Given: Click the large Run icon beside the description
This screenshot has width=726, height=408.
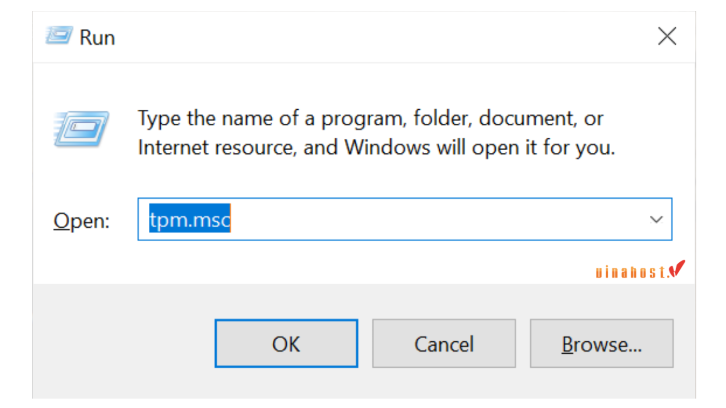Looking at the screenshot, I should click(x=81, y=128).
